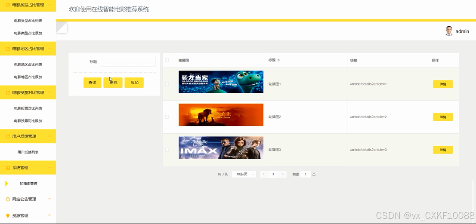The image size is (476, 224).
Task: Collapse the 用户反馈管理 chevron
Action: (50, 136)
